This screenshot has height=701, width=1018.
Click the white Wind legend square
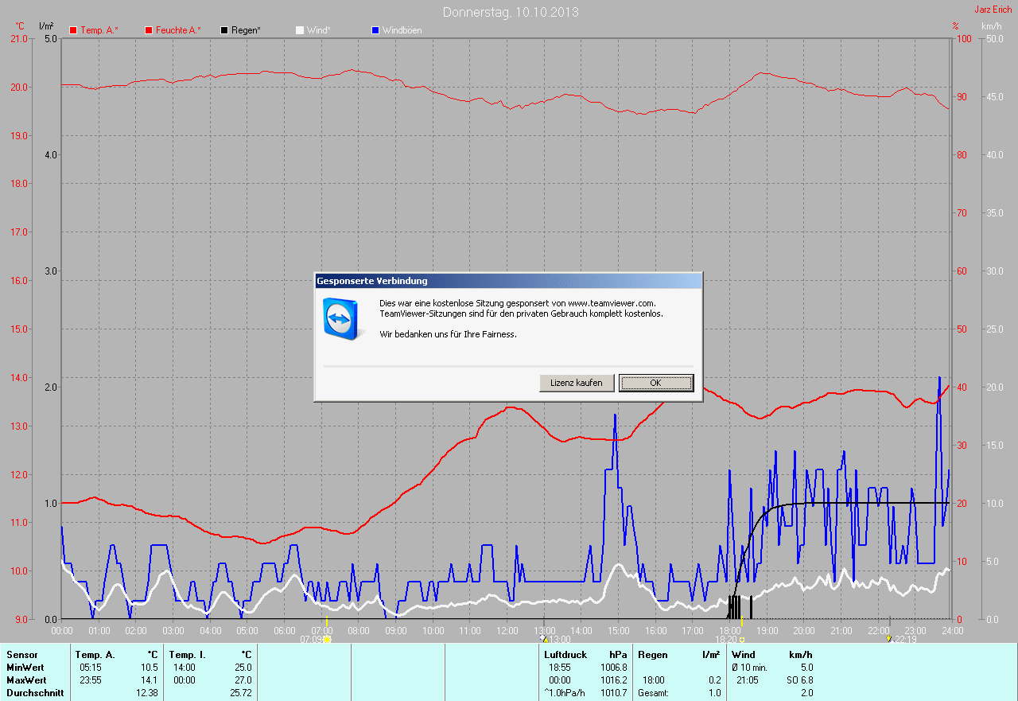(300, 30)
